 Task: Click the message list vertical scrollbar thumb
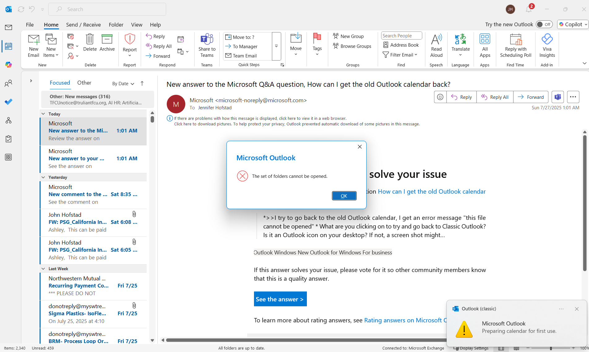[x=152, y=119]
